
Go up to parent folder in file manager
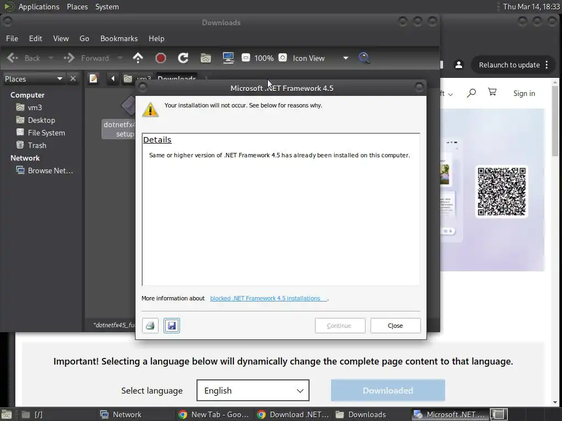tap(138, 58)
